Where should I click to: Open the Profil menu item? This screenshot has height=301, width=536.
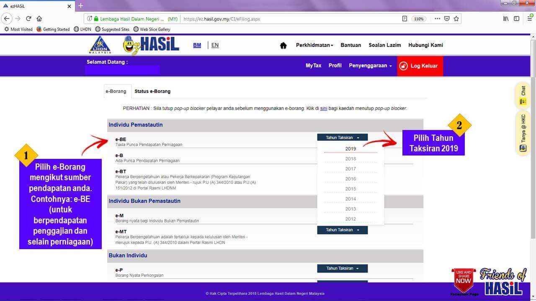[x=335, y=66]
